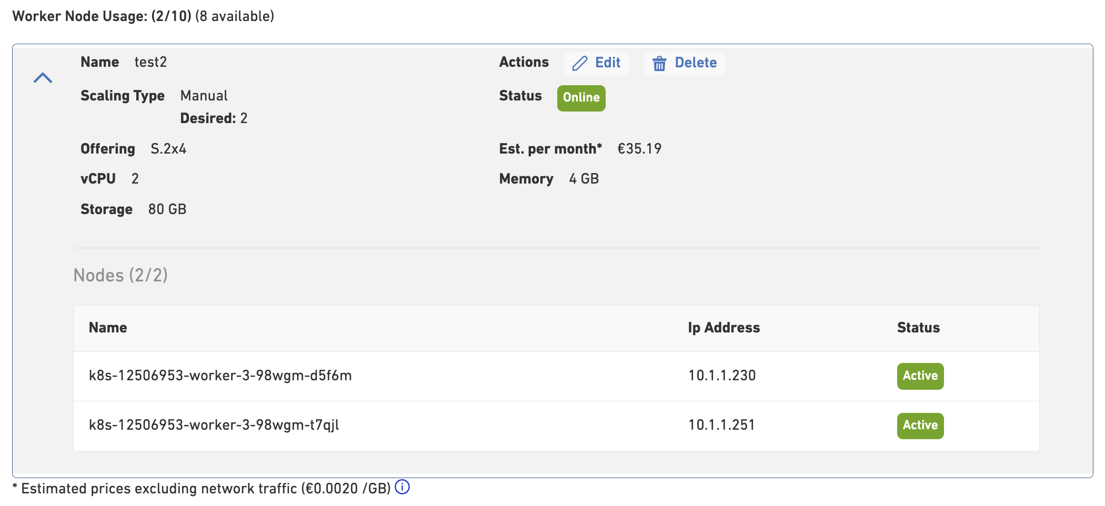Viewport: 1105px width, 506px height.
Task: Click Active badge for node d5f6m
Action: click(920, 376)
